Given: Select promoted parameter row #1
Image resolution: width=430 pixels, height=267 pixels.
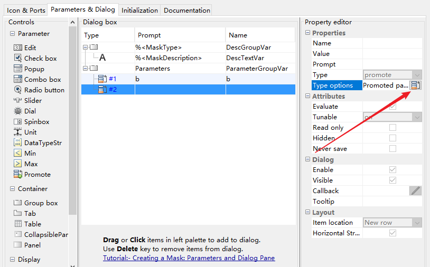Looking at the screenshot, I should 188,79.
